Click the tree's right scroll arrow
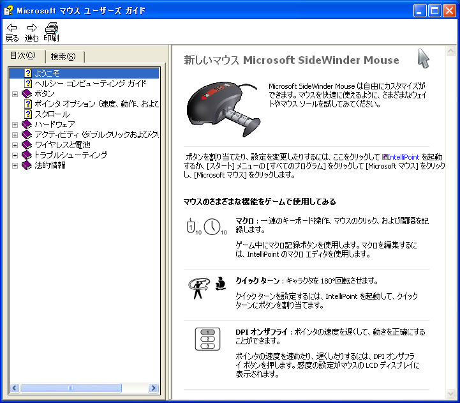This screenshot has height=403, width=460. pyautogui.click(x=153, y=388)
